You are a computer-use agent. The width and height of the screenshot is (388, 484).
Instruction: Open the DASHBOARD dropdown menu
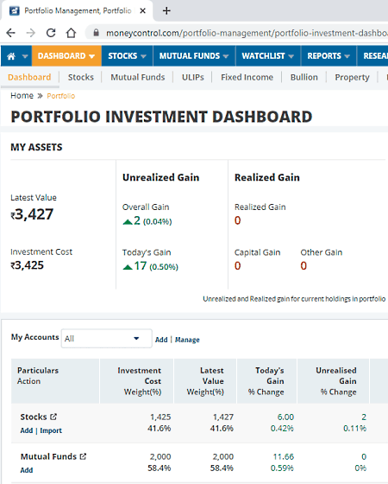coord(66,56)
